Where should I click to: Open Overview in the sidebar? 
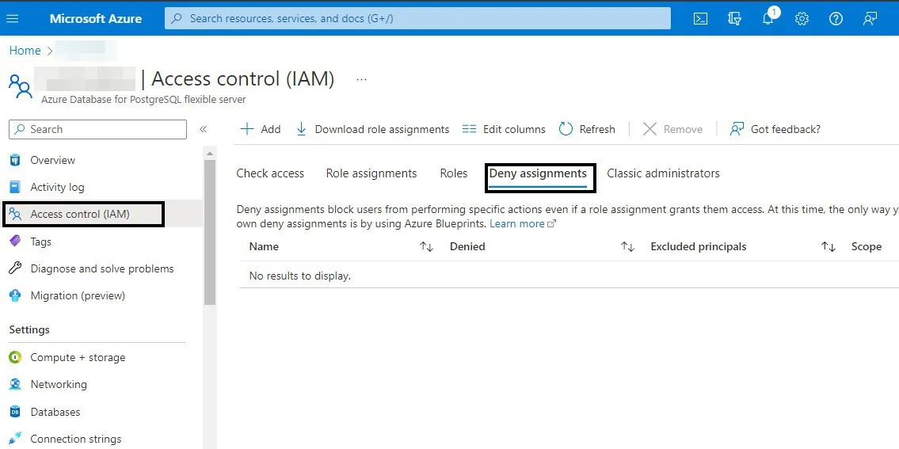(53, 160)
